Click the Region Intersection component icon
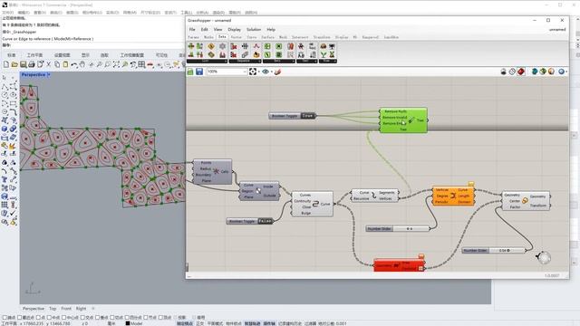This screenshot has height=326, width=580. [258, 191]
